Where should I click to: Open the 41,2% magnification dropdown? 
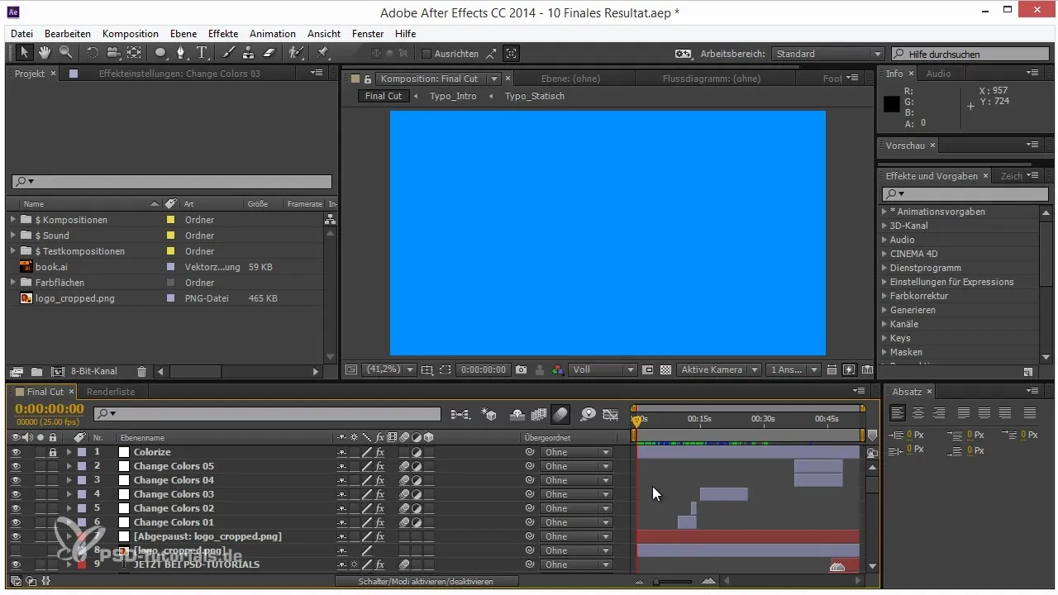[389, 370]
